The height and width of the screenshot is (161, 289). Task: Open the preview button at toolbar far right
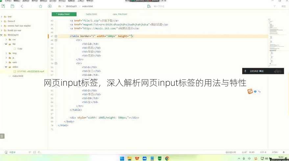click(283, 6)
